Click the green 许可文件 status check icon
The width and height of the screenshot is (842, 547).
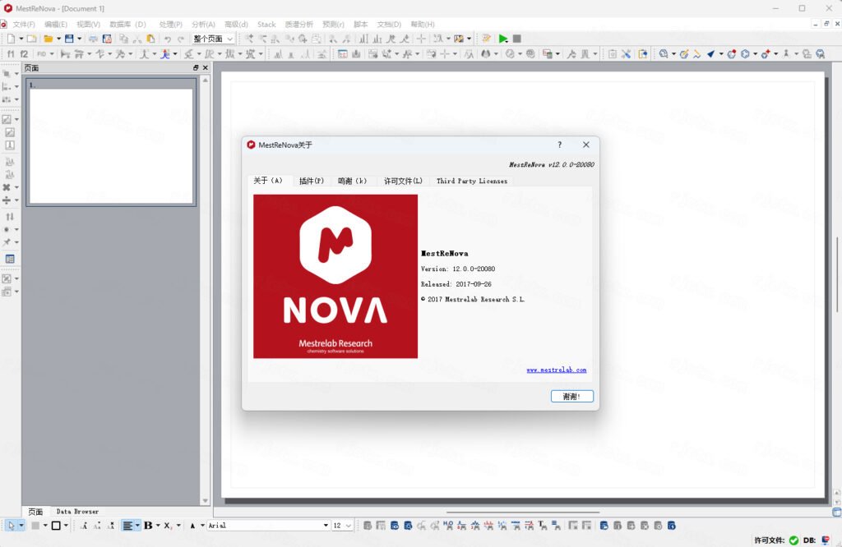coord(793,540)
